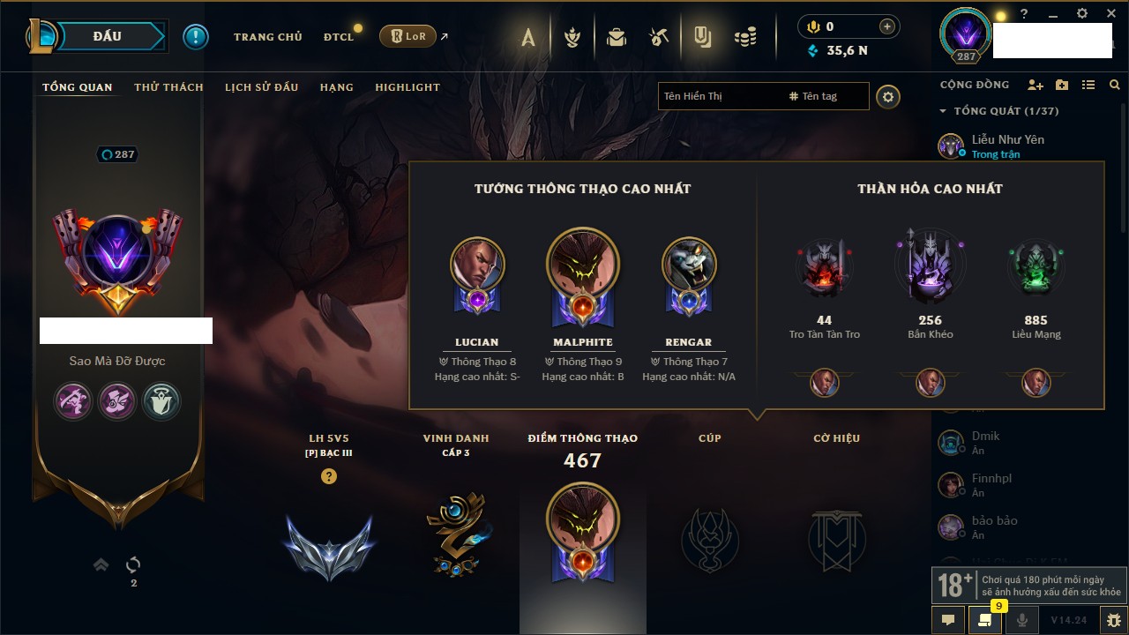Switch to the THỬ THÁCH tab
The height and width of the screenshot is (635, 1129).
click(168, 87)
